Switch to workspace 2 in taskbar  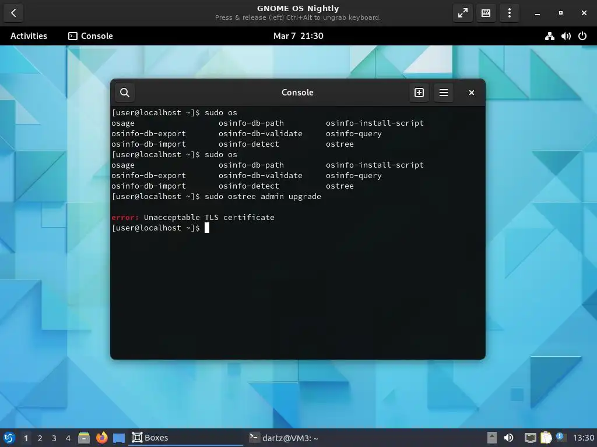point(40,438)
